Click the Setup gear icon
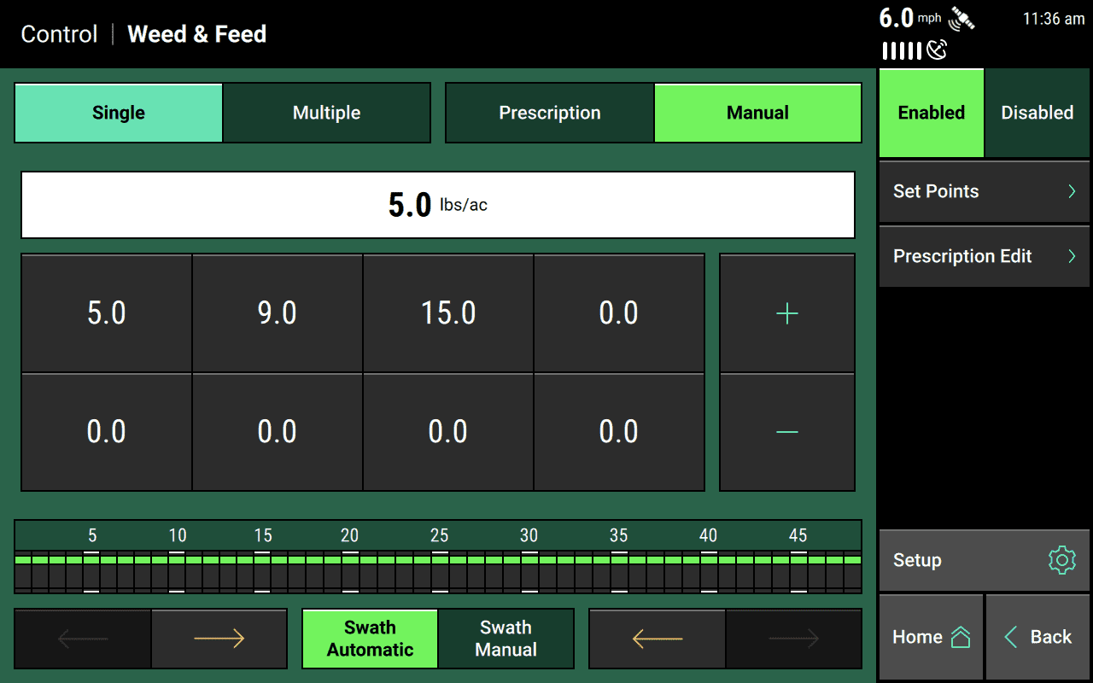This screenshot has height=683, width=1093. (x=1061, y=560)
